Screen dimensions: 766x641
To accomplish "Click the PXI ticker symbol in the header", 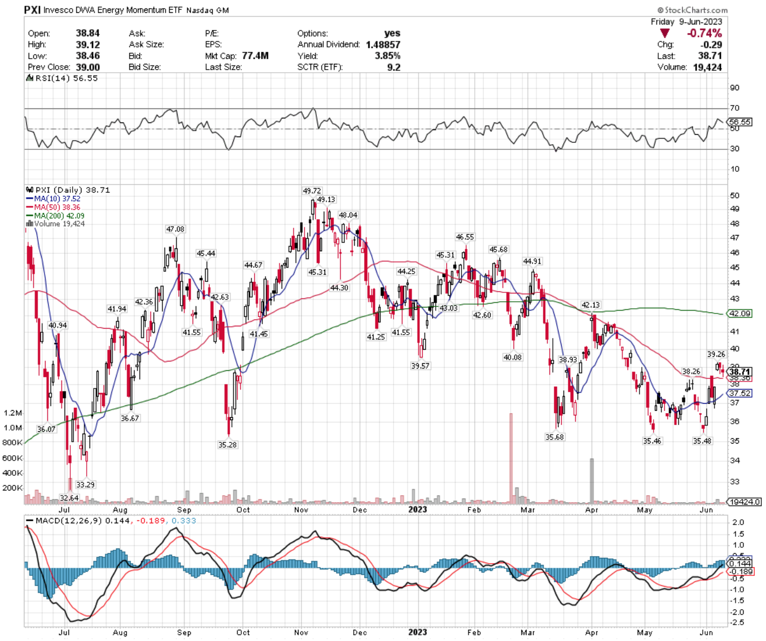I will [x=32, y=10].
